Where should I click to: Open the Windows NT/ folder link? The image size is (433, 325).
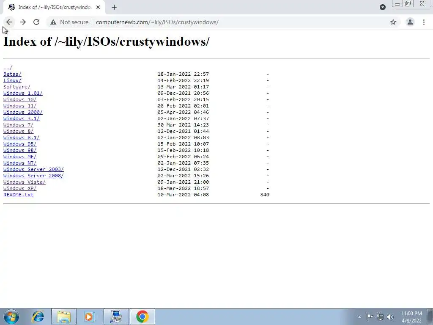(20, 163)
